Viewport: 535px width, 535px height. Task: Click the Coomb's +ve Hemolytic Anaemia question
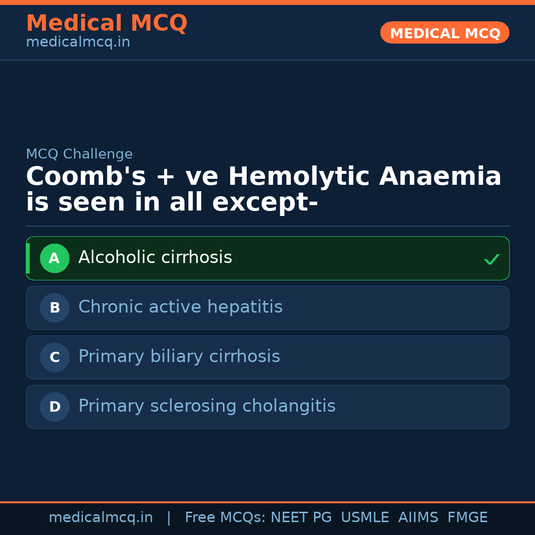coord(263,189)
